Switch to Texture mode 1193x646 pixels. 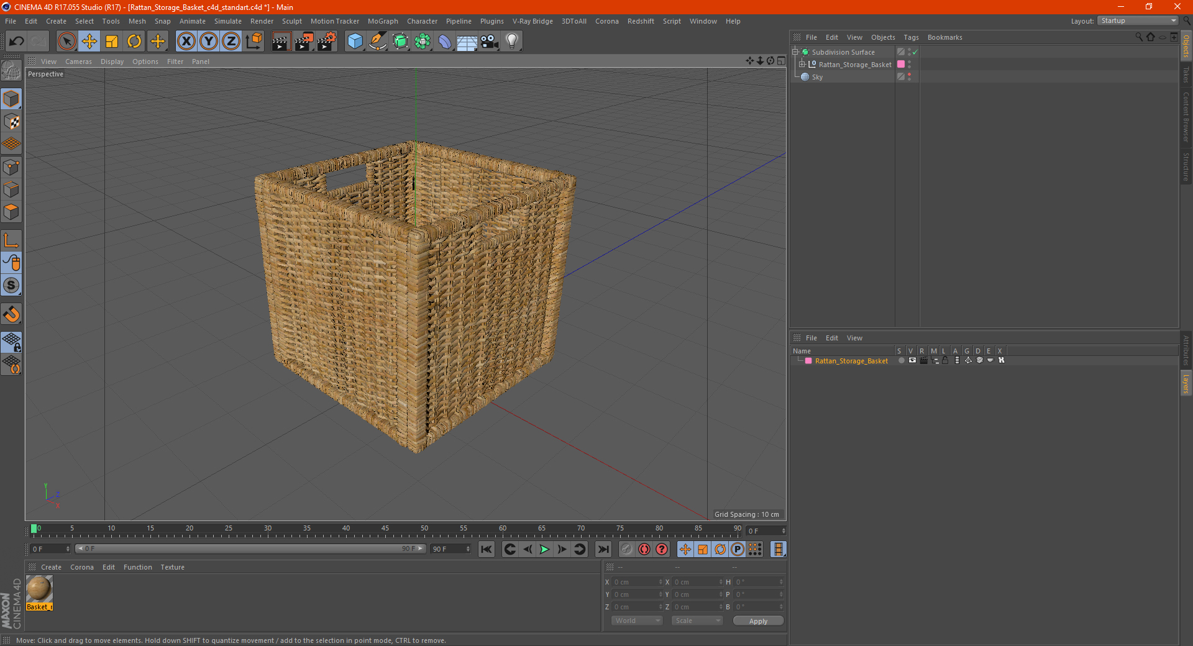tap(11, 122)
